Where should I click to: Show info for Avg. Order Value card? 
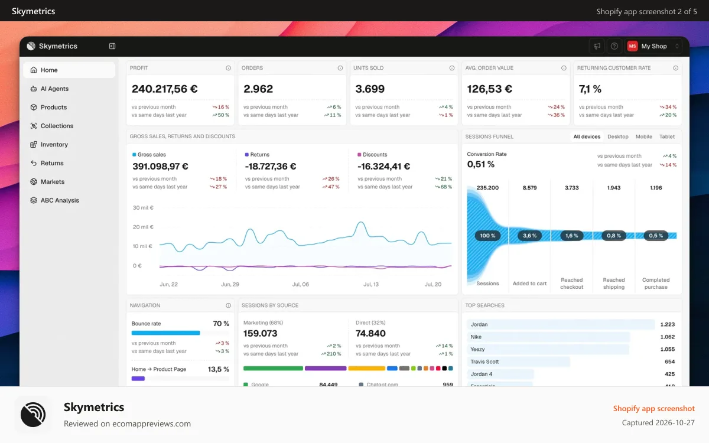point(564,68)
